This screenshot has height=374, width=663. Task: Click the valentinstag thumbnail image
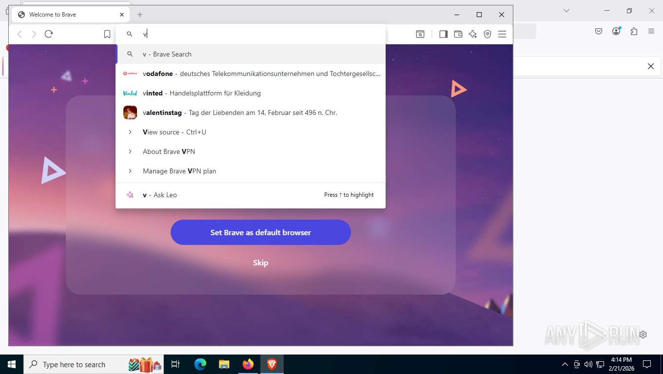[130, 112]
